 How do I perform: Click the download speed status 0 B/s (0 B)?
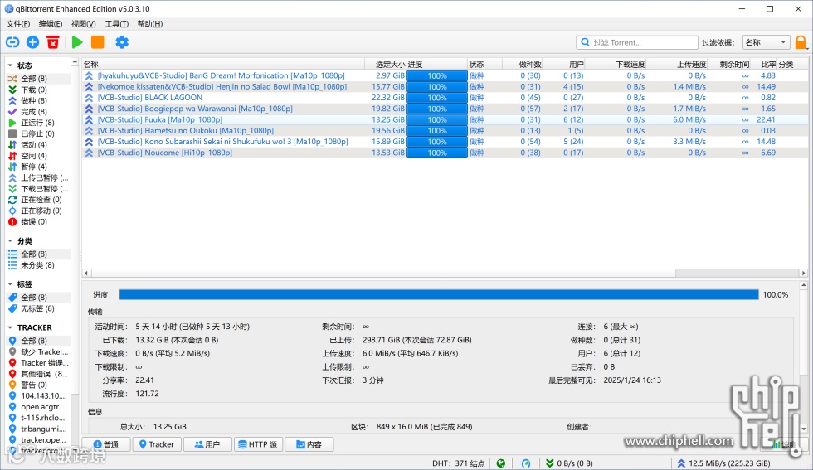click(569, 463)
